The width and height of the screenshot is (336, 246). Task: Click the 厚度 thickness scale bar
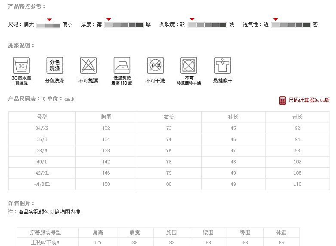(123, 25)
